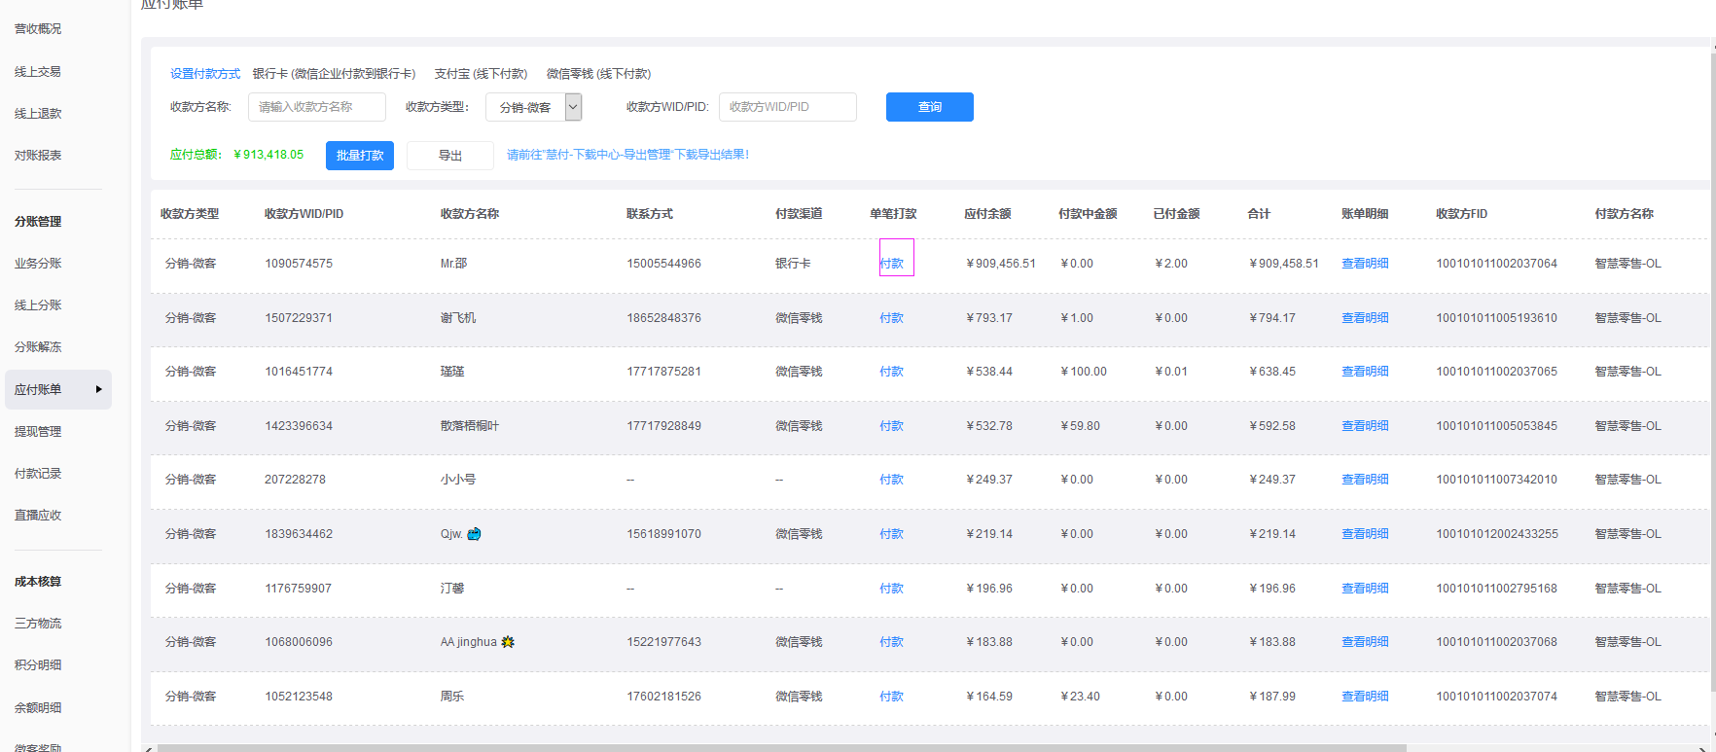Click the 设置付款方式 link
1716x752 pixels.
204,74
